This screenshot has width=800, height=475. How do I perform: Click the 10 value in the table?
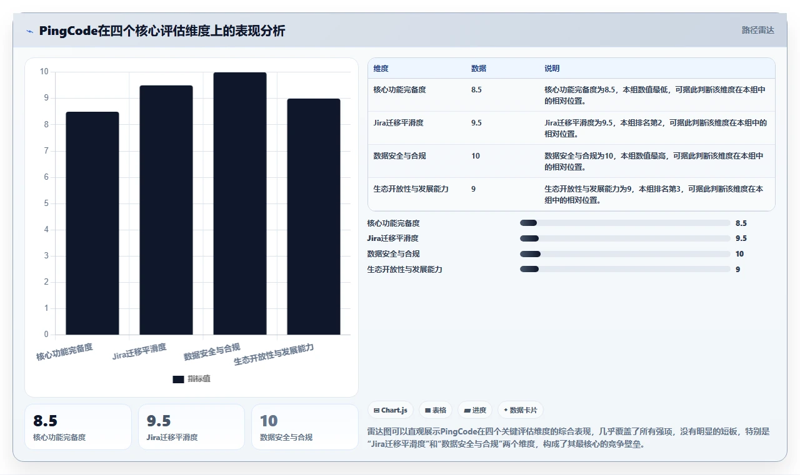tap(475, 156)
